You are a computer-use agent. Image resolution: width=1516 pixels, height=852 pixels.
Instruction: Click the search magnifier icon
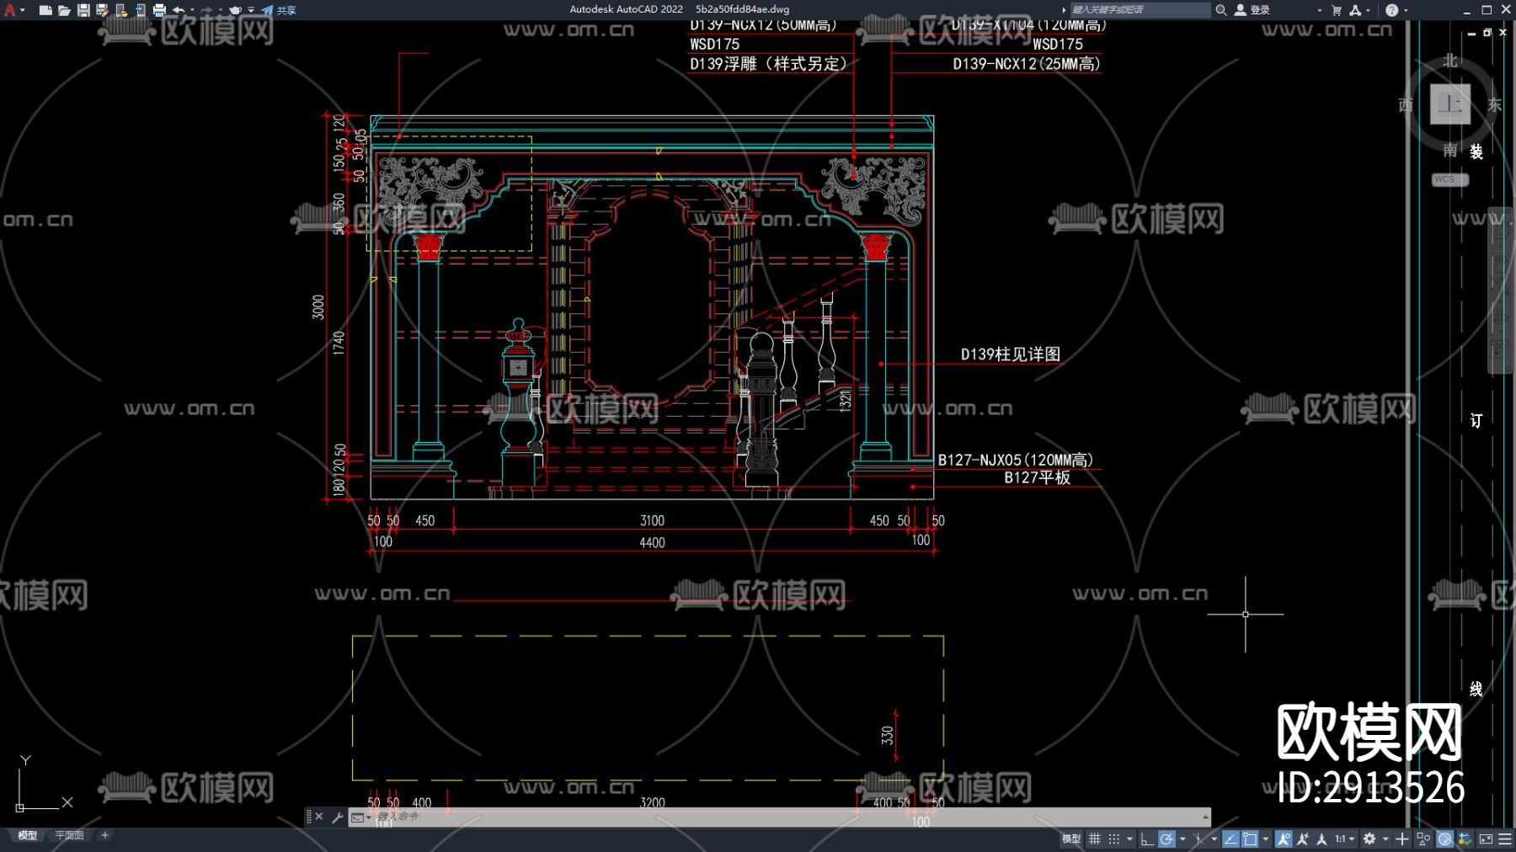(1220, 10)
